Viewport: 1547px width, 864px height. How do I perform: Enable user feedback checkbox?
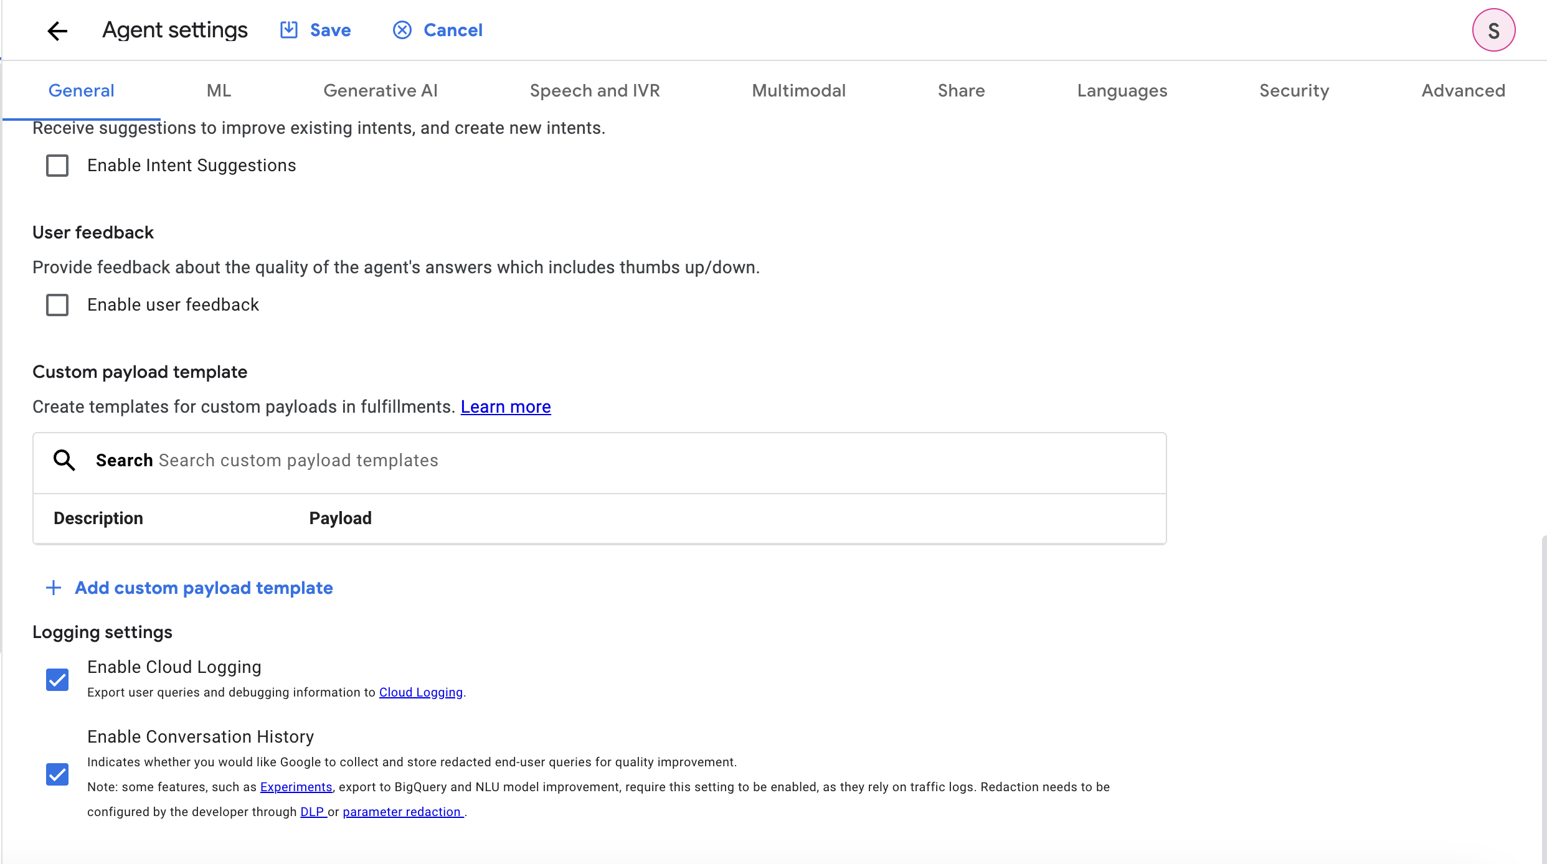coord(57,305)
